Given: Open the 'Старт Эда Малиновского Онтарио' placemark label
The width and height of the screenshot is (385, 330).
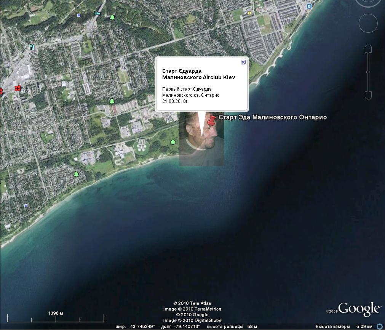Looking at the screenshot, I should tap(272, 117).
